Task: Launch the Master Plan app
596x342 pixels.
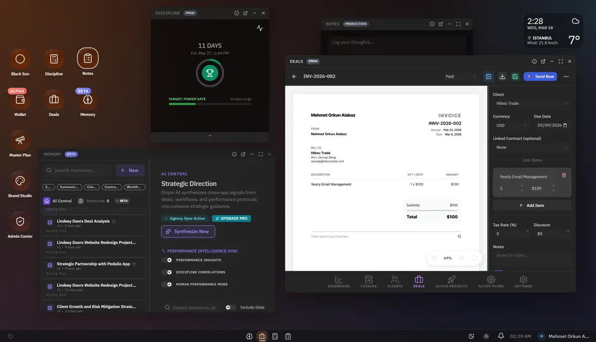Action: click(x=20, y=140)
